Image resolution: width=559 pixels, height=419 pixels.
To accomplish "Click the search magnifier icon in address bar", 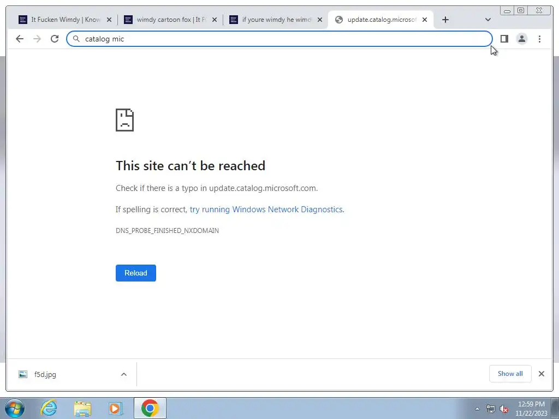I will coord(76,39).
